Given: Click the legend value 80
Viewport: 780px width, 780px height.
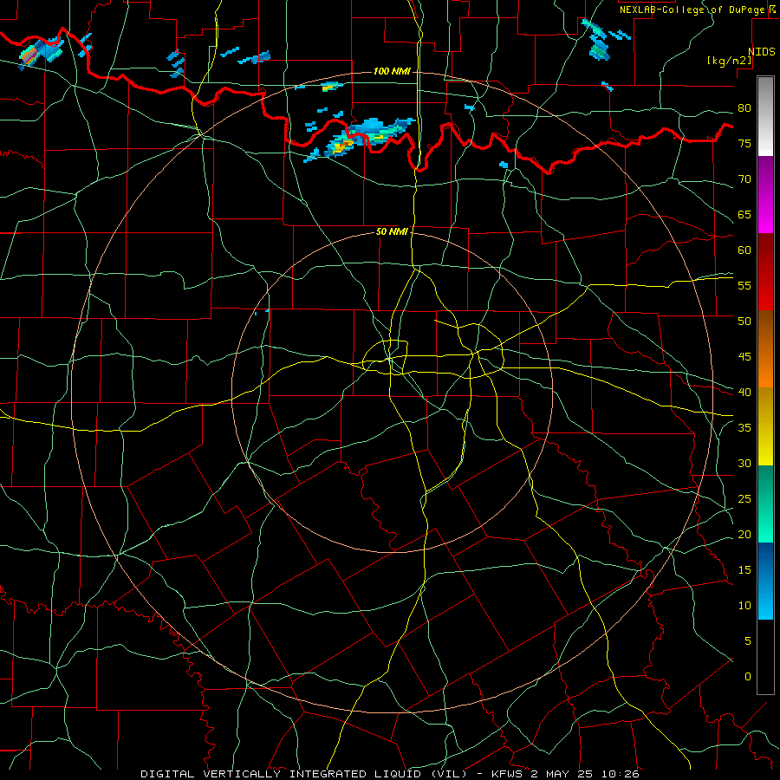Looking at the screenshot, I should coord(744,108).
